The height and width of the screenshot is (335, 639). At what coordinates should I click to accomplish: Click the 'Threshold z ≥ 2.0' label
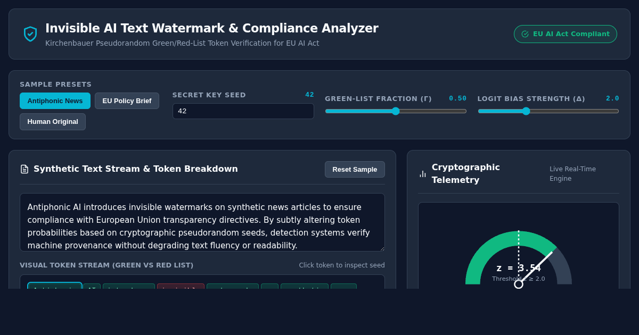point(519,279)
